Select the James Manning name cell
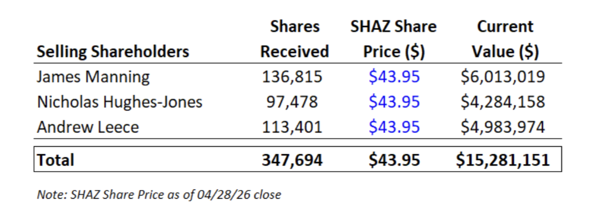The height and width of the screenshot is (214, 599). [93, 76]
